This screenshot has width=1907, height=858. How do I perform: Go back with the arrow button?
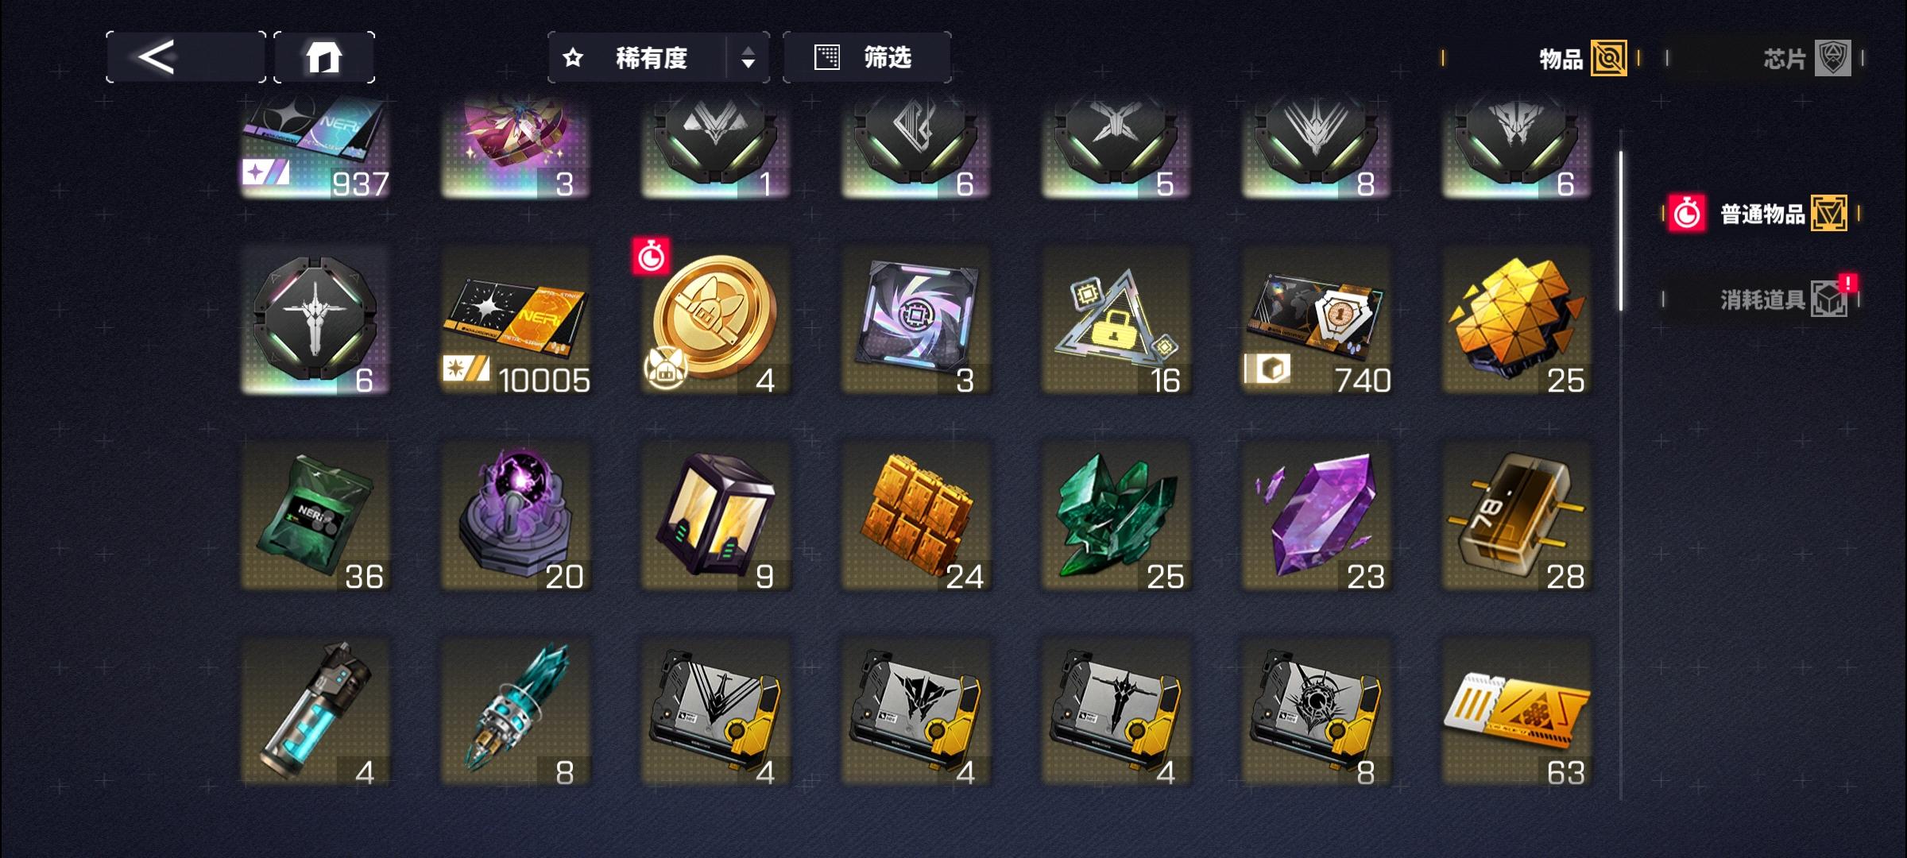pyautogui.click(x=186, y=57)
